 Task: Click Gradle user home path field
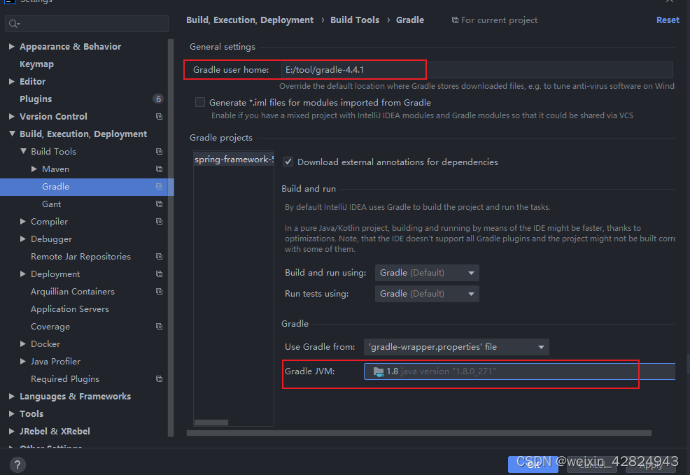[477, 70]
